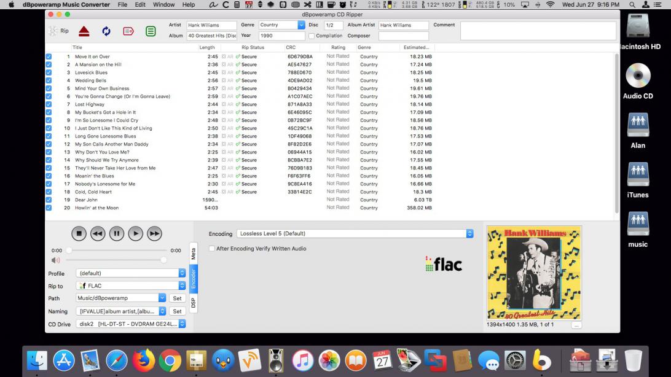
Task: Click the green list icon in toolbar
Action: click(x=151, y=31)
